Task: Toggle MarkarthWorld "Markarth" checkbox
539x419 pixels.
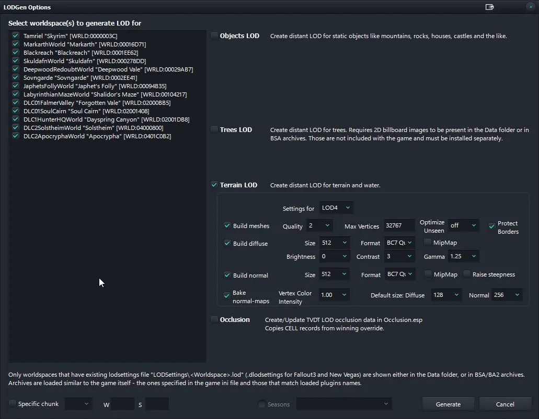Action: tap(16, 44)
